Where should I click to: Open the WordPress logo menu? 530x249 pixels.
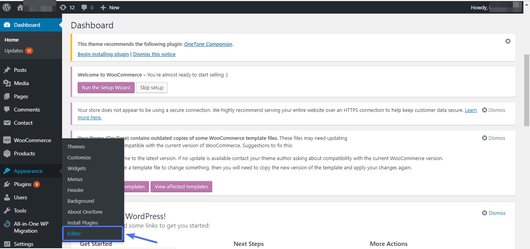point(7,7)
